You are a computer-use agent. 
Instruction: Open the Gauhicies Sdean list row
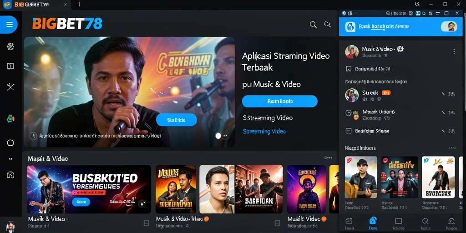pos(400,131)
